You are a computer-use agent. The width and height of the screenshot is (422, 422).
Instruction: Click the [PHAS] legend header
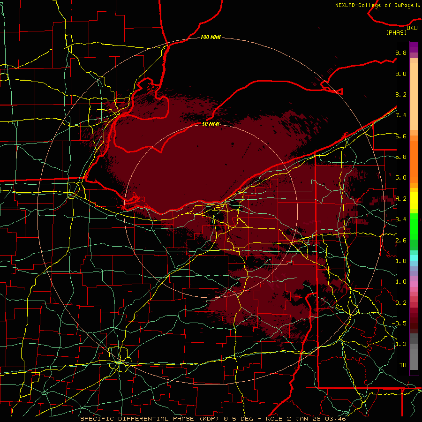point(396,32)
